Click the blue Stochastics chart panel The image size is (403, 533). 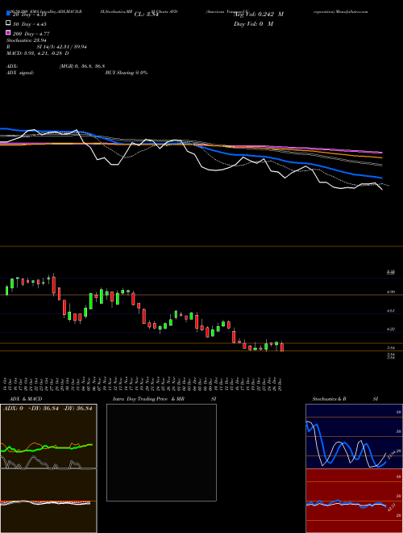(x=354, y=436)
